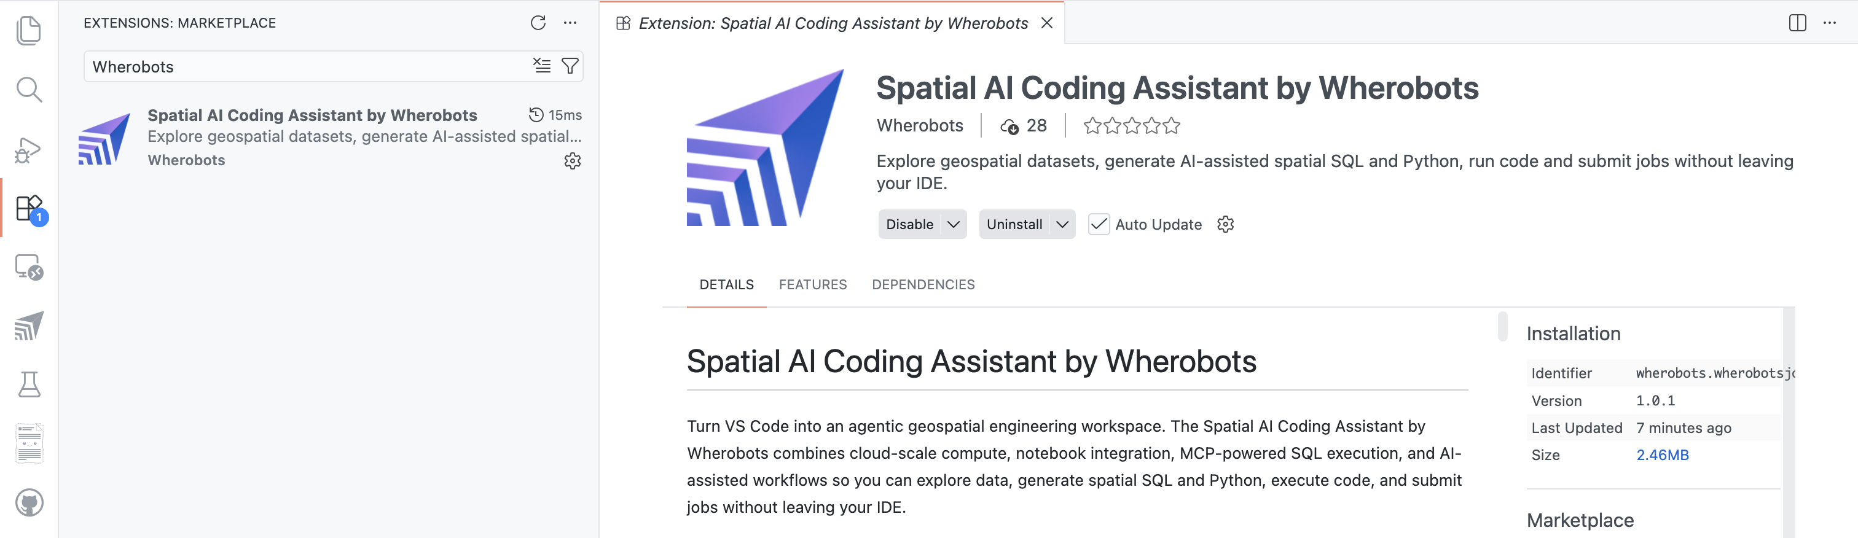Select the Wherobots activity bar icon
Viewport: 1858px width, 538px height.
tap(29, 326)
